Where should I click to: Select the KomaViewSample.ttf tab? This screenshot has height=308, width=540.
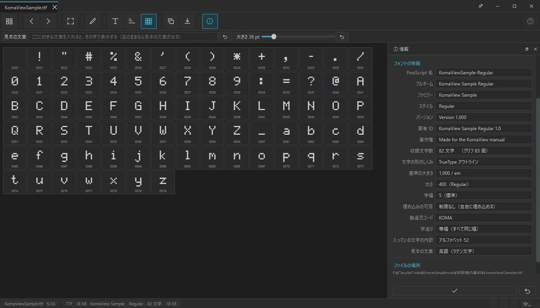tap(26, 7)
